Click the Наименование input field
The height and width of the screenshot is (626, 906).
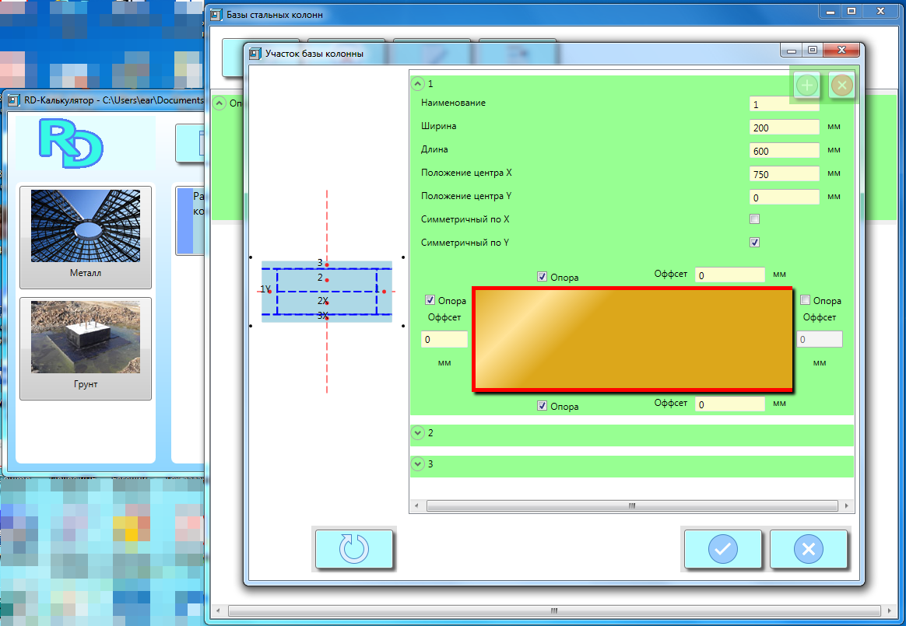[784, 104]
